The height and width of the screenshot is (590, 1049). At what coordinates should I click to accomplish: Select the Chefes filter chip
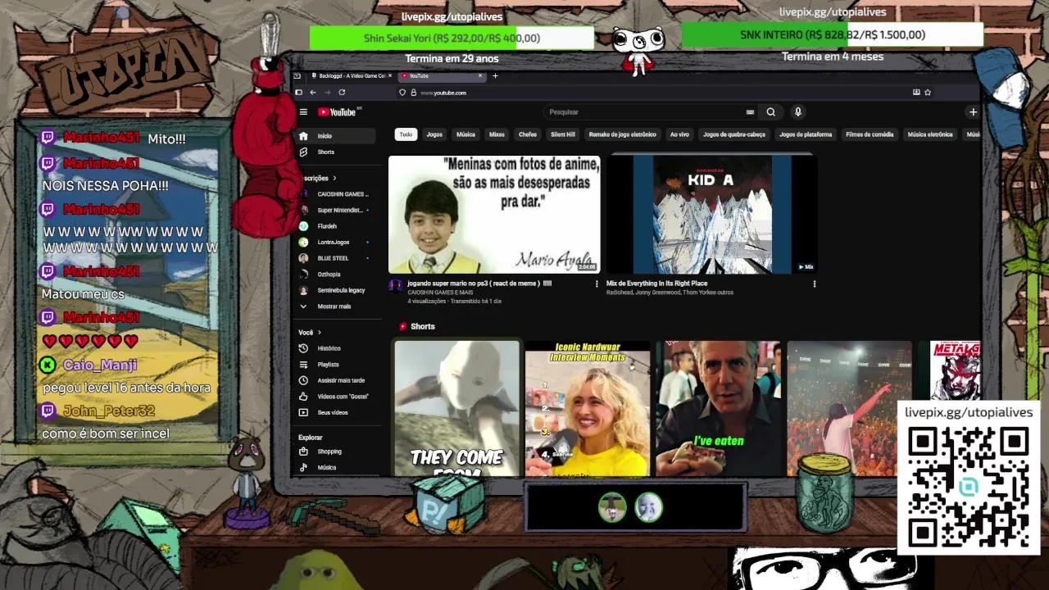[x=528, y=134]
